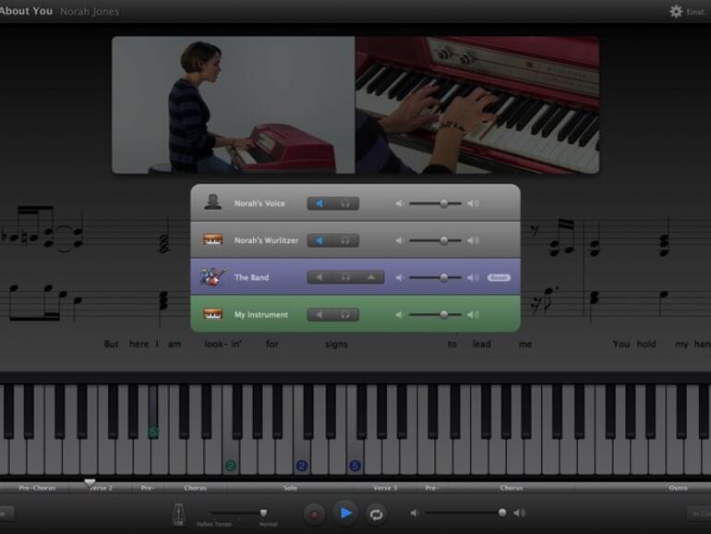This screenshot has height=534, width=711.
Task: Jump to the Chorus section before Outro
Action: pos(512,488)
